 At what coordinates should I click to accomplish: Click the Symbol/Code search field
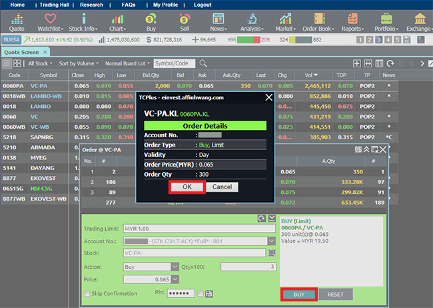coord(176,63)
